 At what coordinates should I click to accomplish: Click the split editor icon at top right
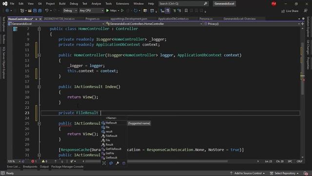pyautogui.click(x=302, y=24)
